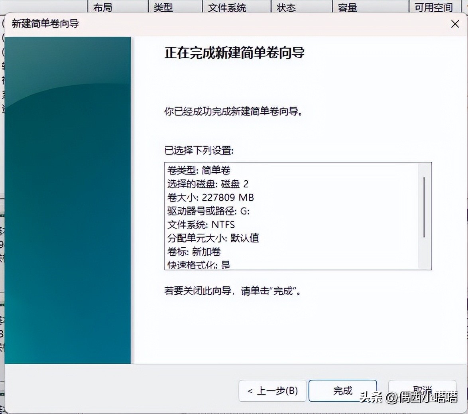
Task: Click the 卷标: 新加卷 line
Action: (193, 252)
